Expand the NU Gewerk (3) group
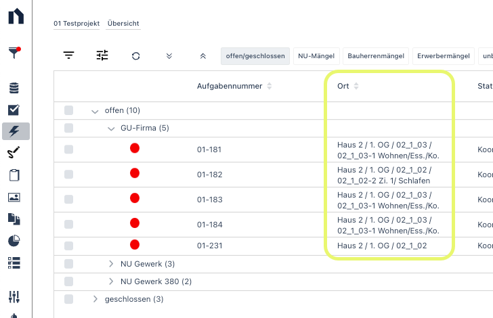Image resolution: width=493 pixels, height=318 pixels. [x=110, y=264]
